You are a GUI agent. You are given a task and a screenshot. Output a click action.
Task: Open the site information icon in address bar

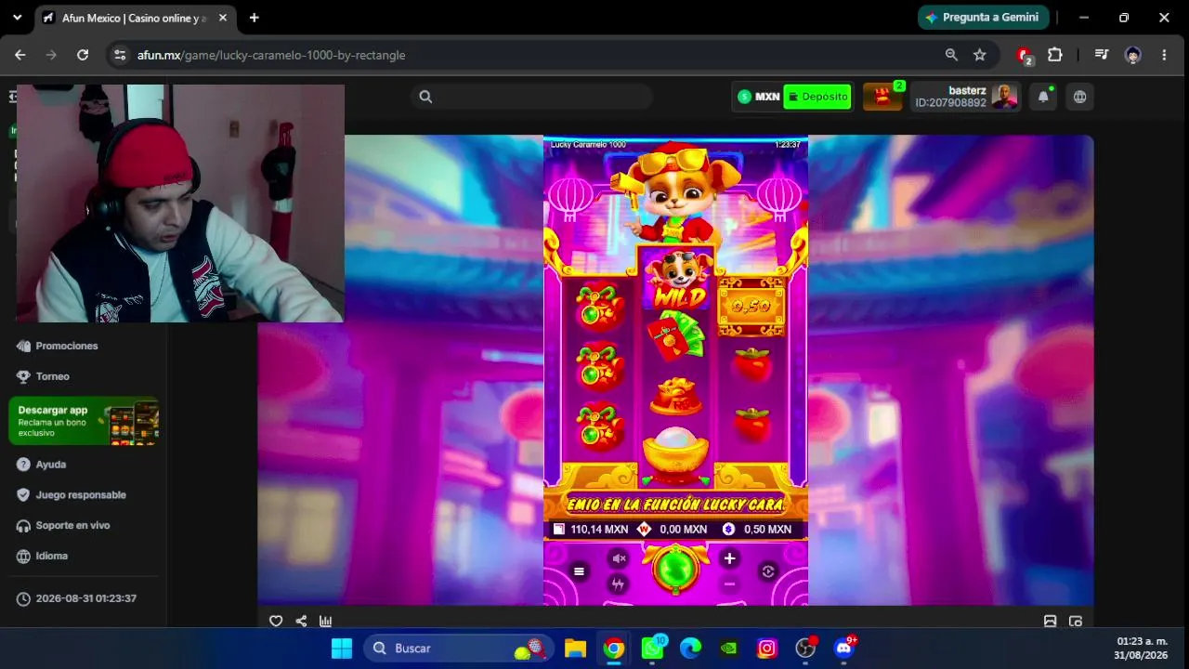120,55
